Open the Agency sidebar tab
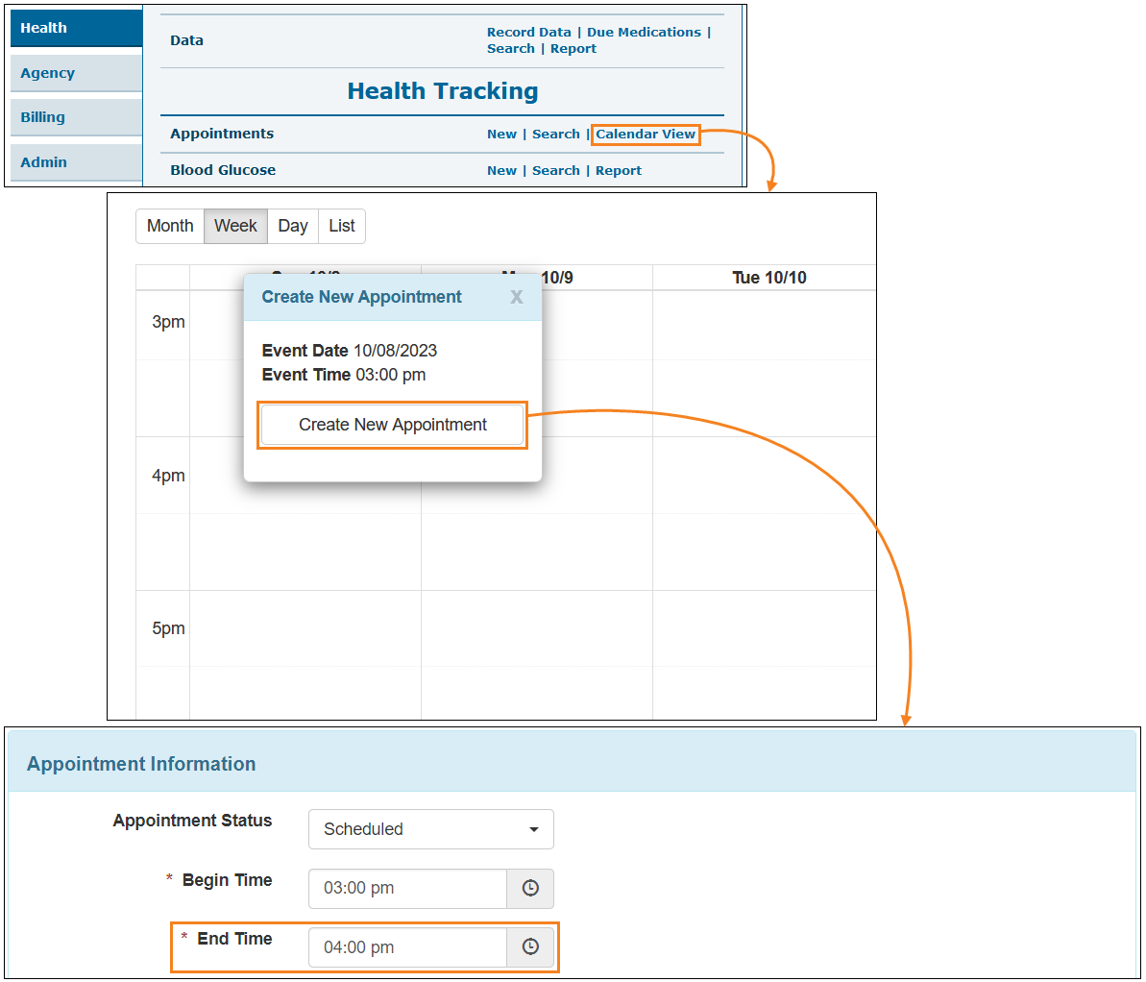1146x982 pixels. (x=76, y=73)
